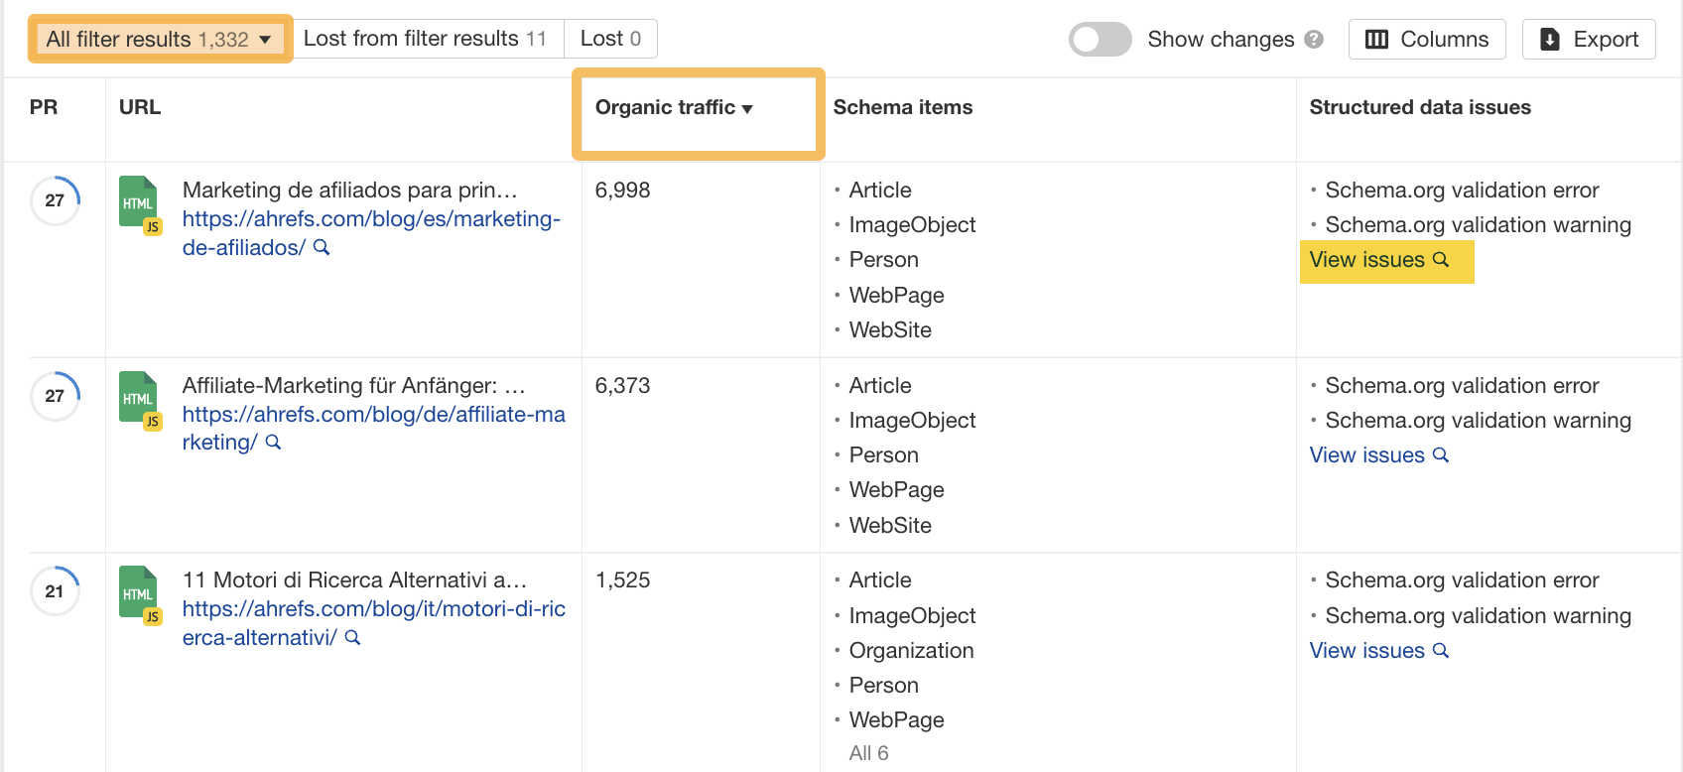
Task: Click magnifier icon next to motori-di-ricerca-alternativi URL
Action: click(352, 638)
